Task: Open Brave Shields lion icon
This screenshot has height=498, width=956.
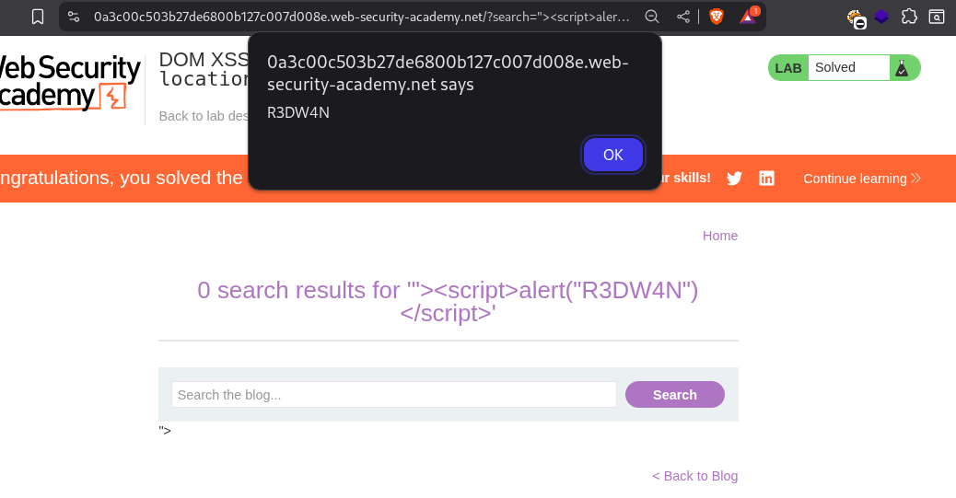Action: (716, 17)
